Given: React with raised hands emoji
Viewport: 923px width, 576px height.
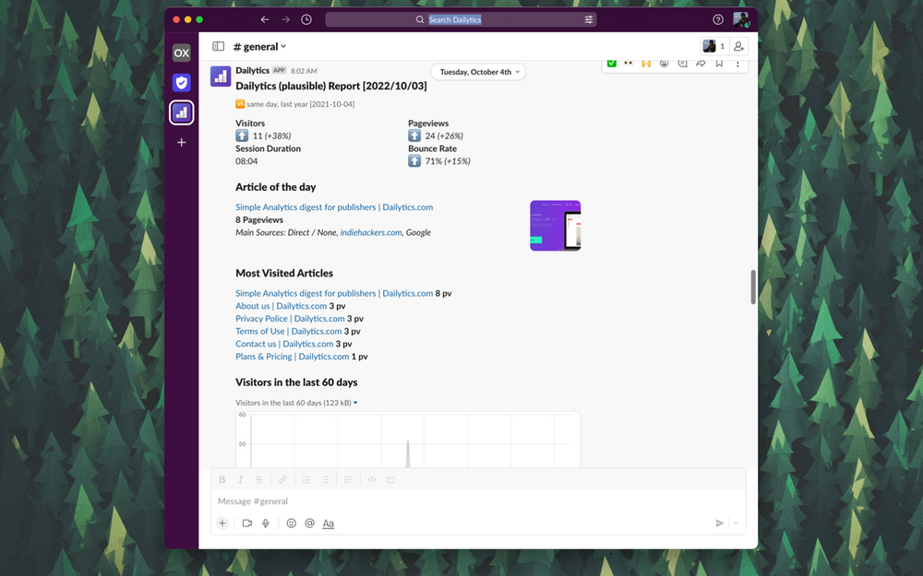Looking at the screenshot, I should coord(646,63).
